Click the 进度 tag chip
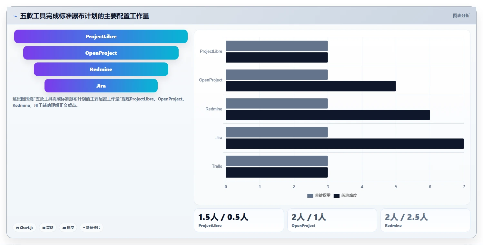This screenshot has width=483, height=245. pos(68,228)
